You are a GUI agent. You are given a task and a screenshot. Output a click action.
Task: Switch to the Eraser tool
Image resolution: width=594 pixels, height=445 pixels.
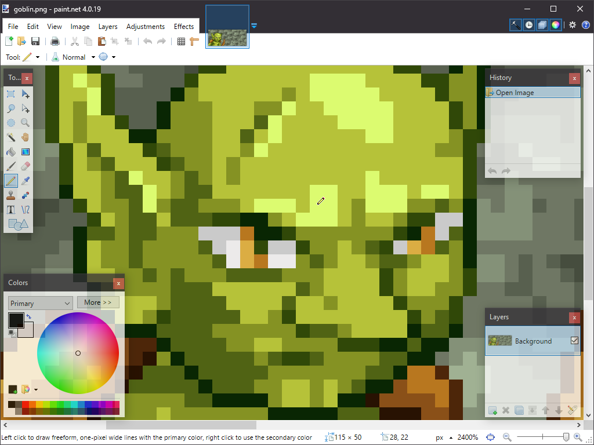coord(26,166)
